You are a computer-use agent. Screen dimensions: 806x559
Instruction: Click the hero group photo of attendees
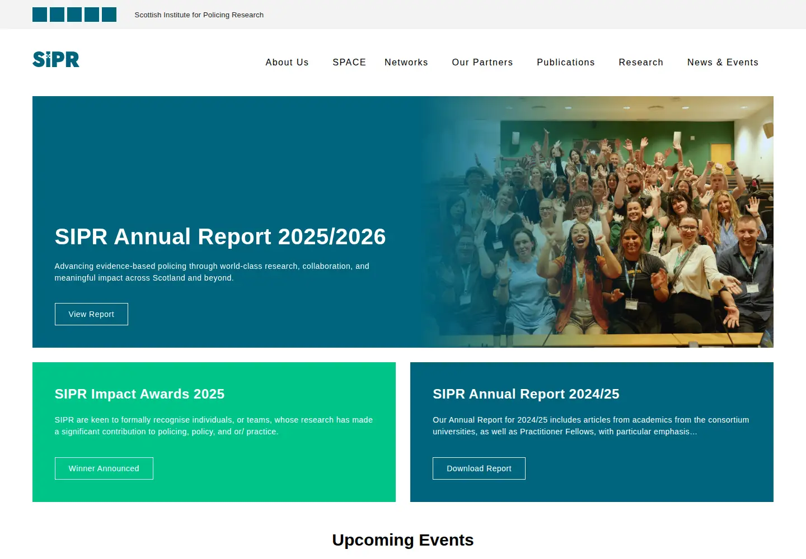pyautogui.click(x=599, y=222)
